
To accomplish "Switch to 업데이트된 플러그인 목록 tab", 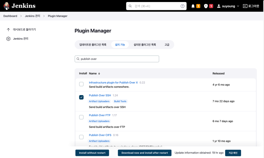I will (93, 45).
